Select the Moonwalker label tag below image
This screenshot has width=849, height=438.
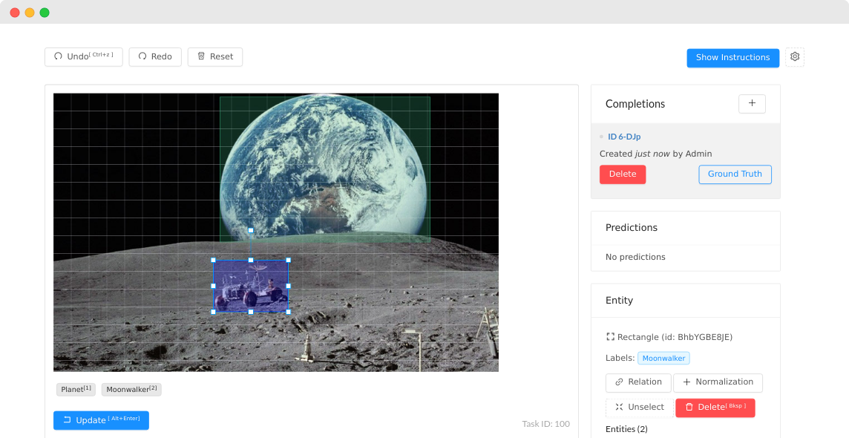click(131, 390)
